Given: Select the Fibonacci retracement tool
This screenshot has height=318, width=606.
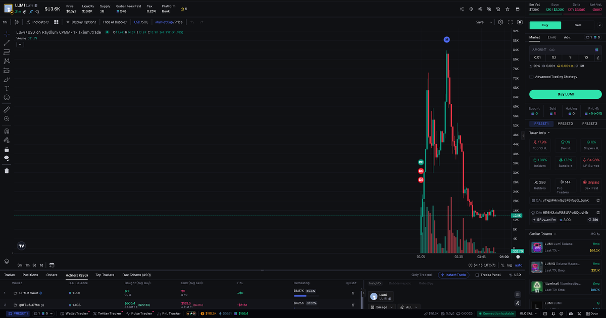Looking at the screenshot, I should (7, 52).
